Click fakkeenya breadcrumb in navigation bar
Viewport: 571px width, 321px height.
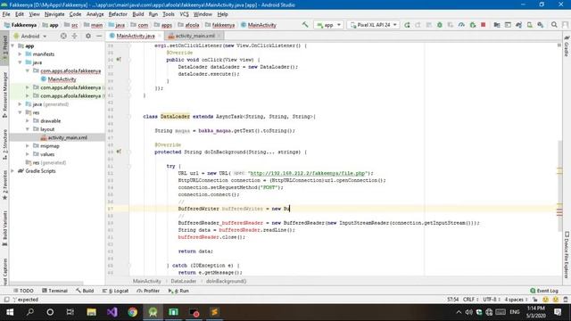220,25
